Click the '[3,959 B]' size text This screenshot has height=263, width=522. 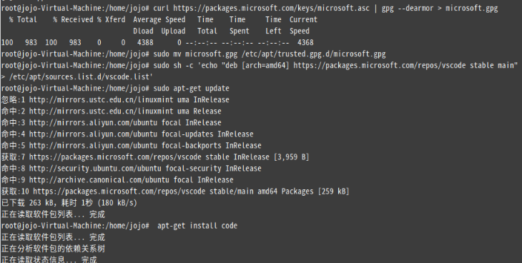(x=291, y=157)
